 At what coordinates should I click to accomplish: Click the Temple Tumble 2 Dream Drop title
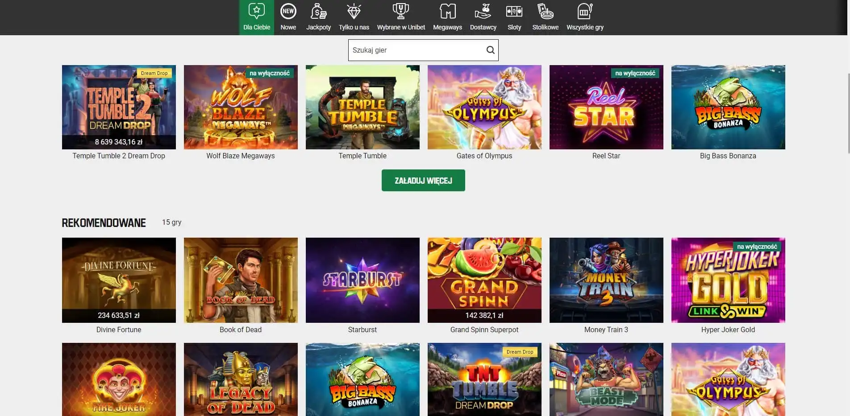(119, 156)
